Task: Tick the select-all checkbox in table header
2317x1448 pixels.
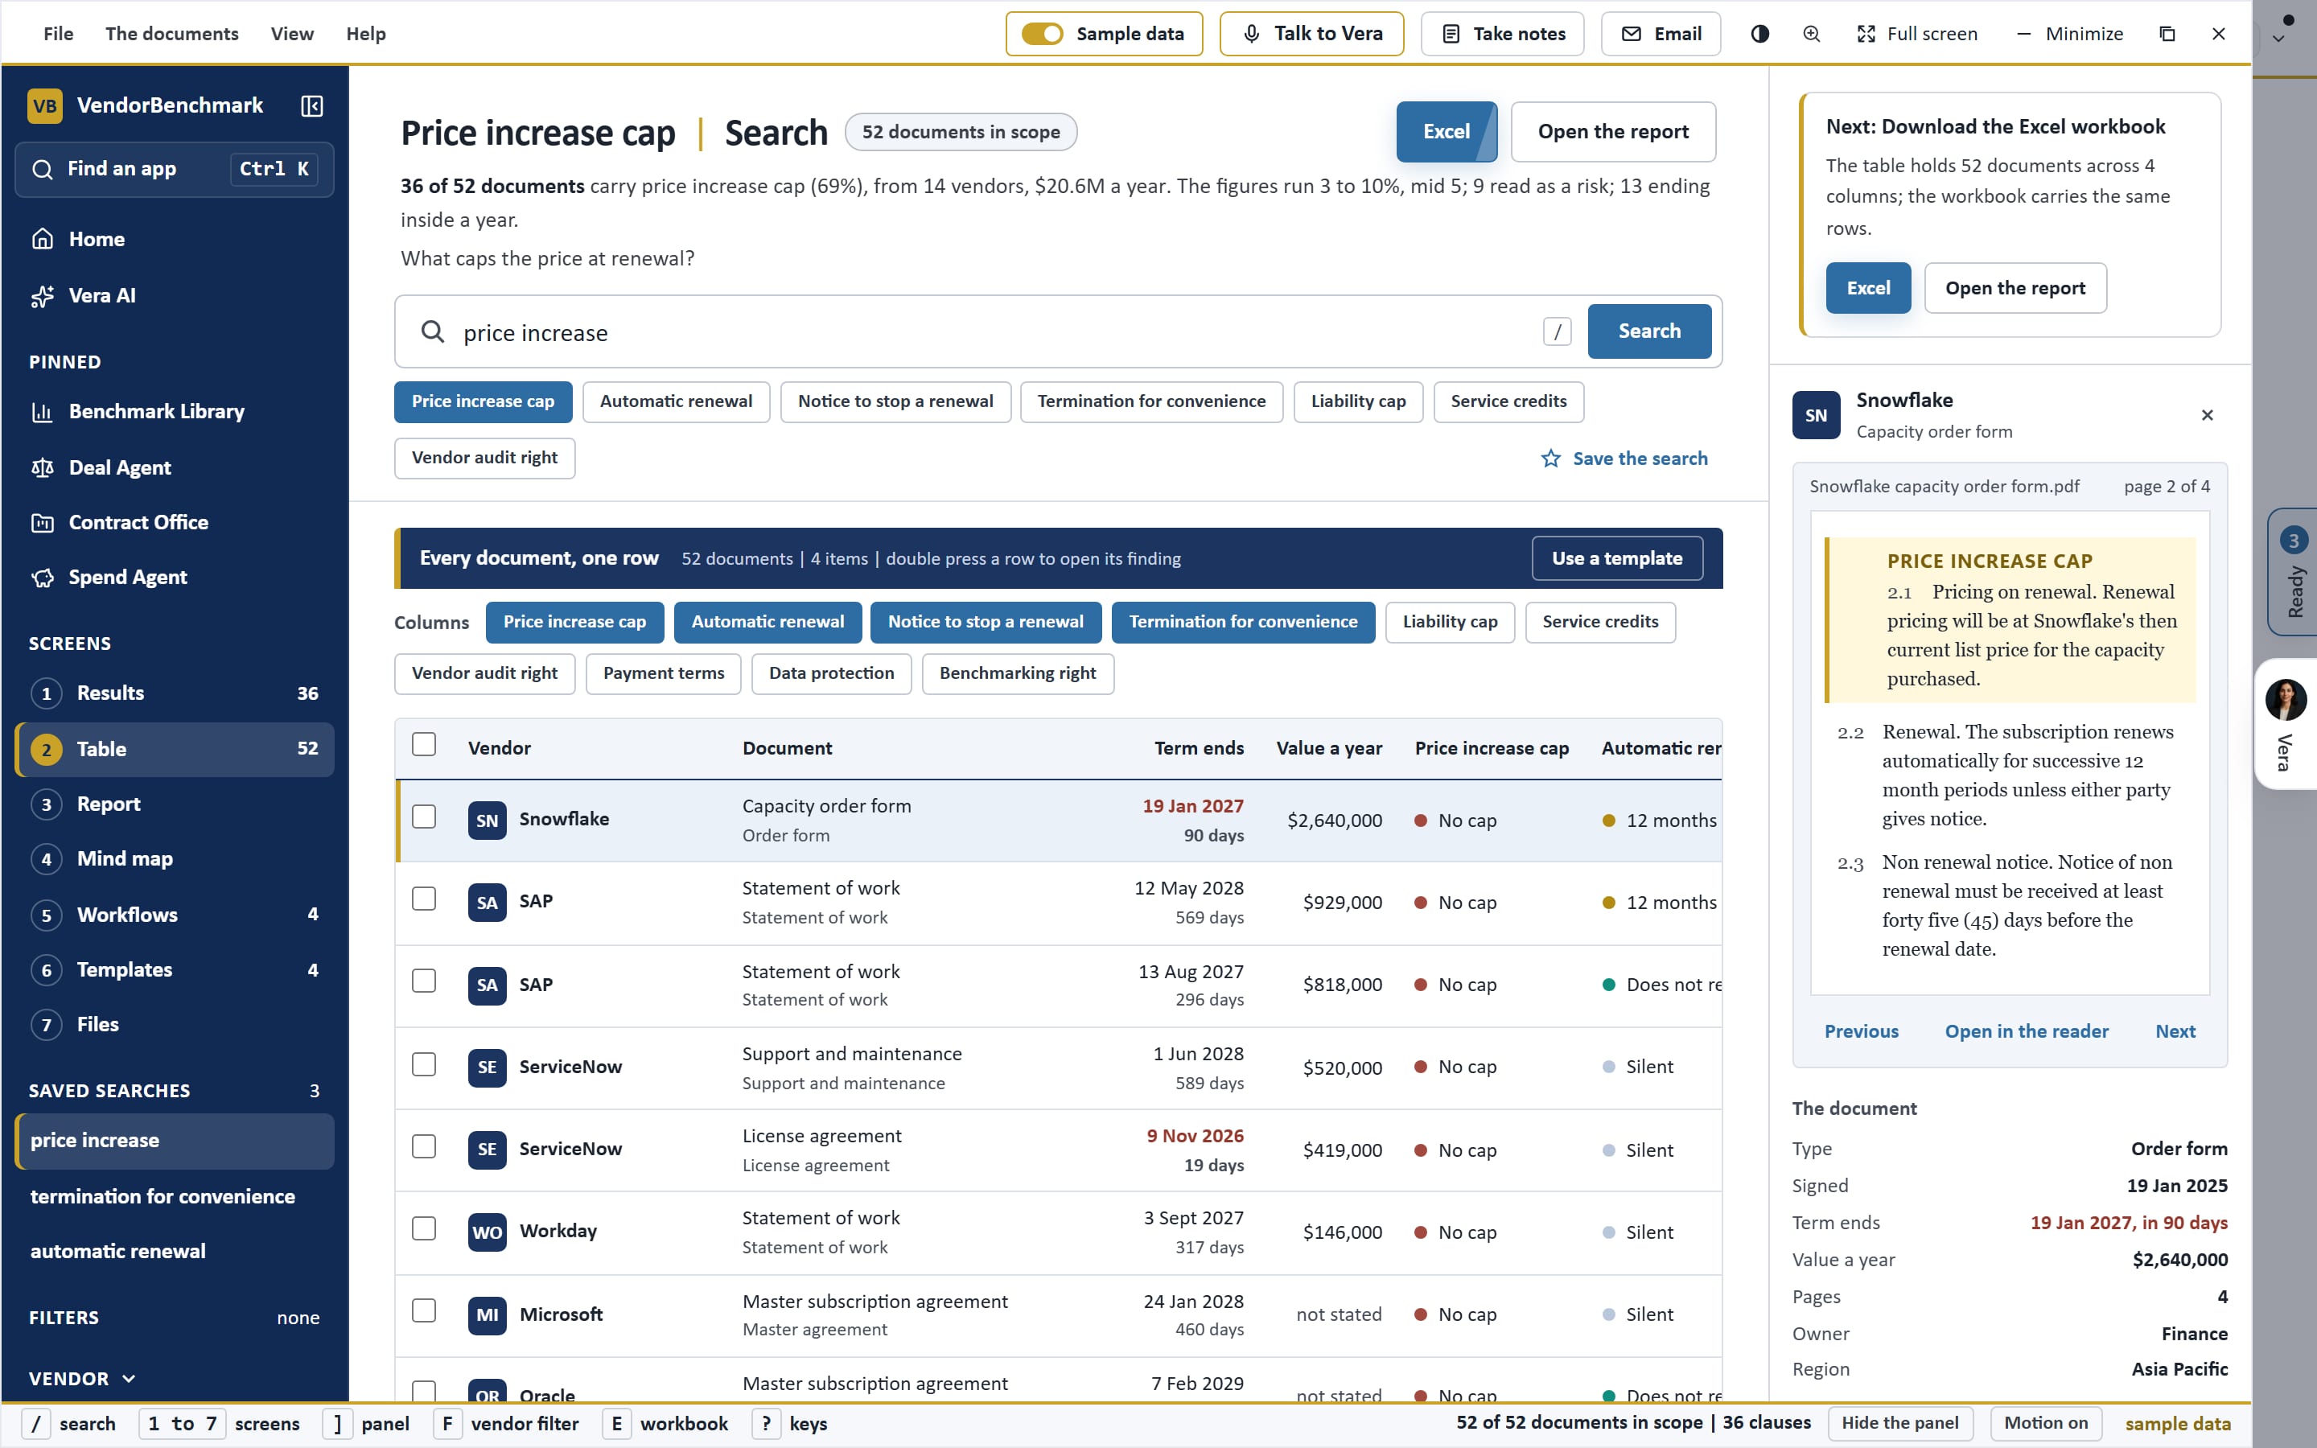Action: [424, 744]
